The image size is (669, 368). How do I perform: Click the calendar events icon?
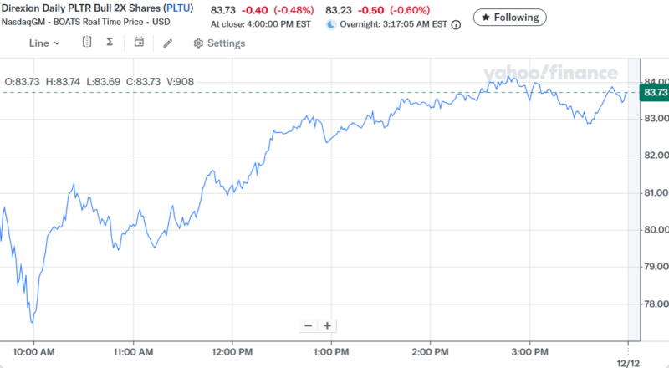pyautogui.click(x=139, y=42)
